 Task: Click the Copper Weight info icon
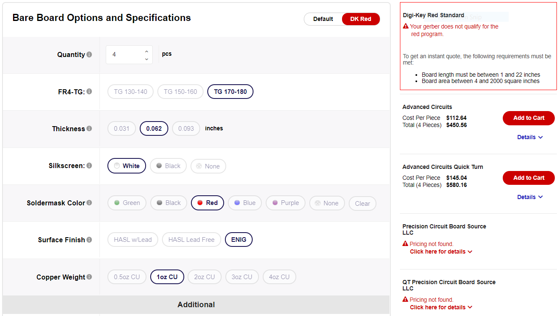pyautogui.click(x=89, y=277)
